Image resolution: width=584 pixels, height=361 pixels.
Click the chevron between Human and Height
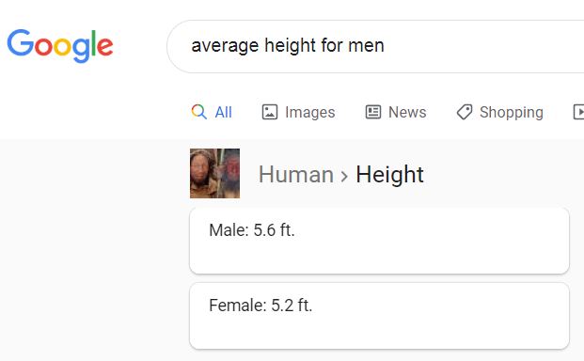pos(344,176)
